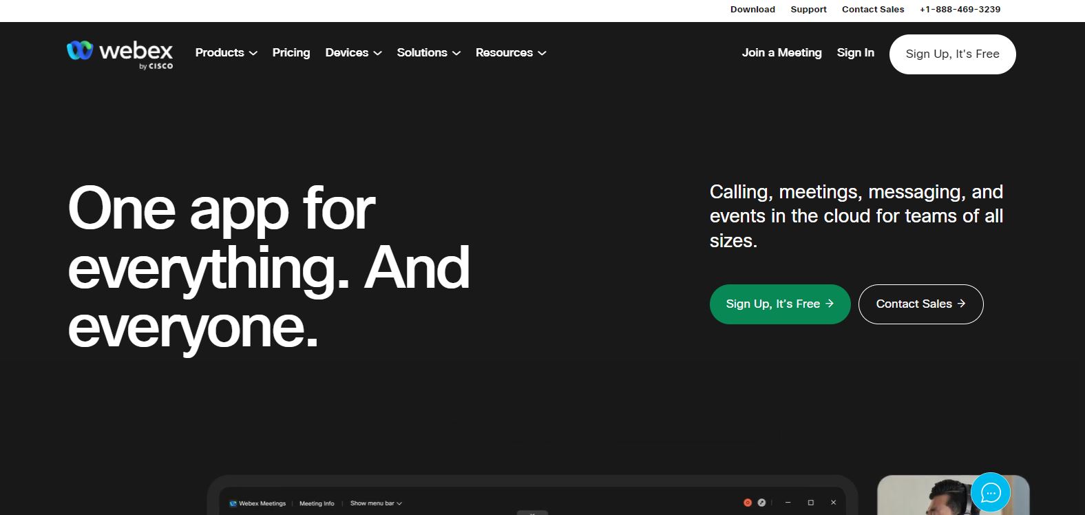The height and width of the screenshot is (515, 1085).
Task: Click the red recording indicator icon
Action: tap(748, 503)
